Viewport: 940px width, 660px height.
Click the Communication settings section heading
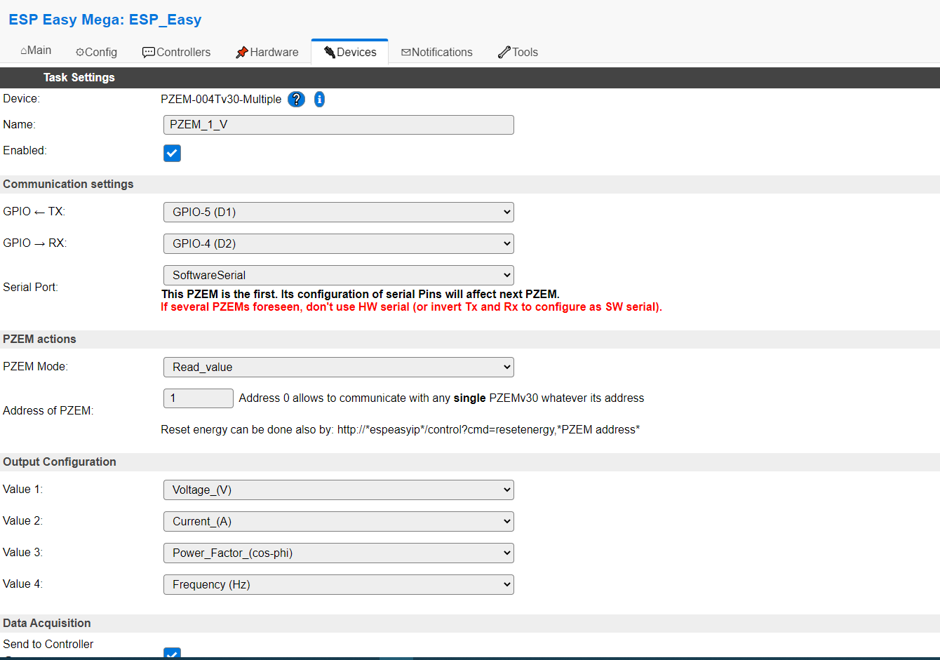(x=68, y=184)
